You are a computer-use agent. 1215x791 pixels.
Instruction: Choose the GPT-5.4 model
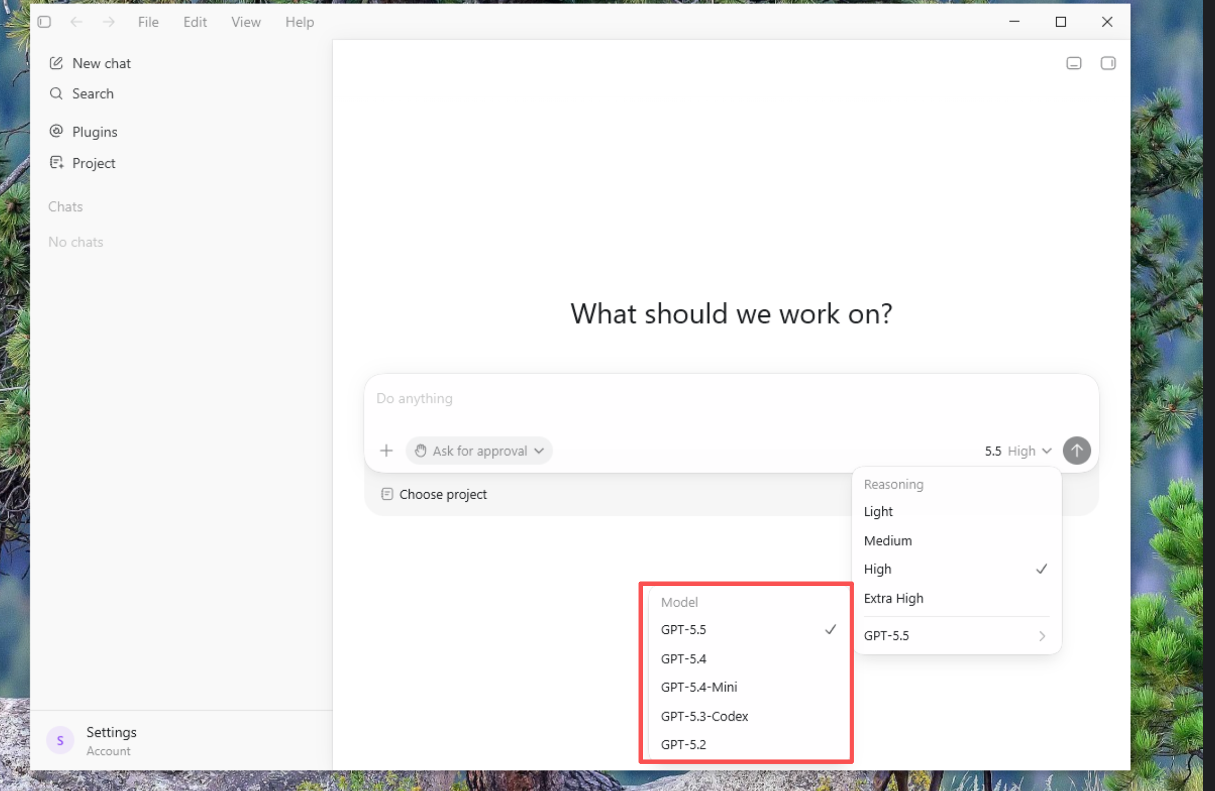tap(749, 658)
